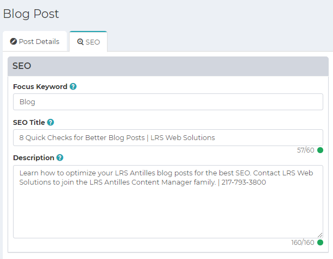
Task: Click the green status dot beside 160/160
Action: tap(320, 242)
